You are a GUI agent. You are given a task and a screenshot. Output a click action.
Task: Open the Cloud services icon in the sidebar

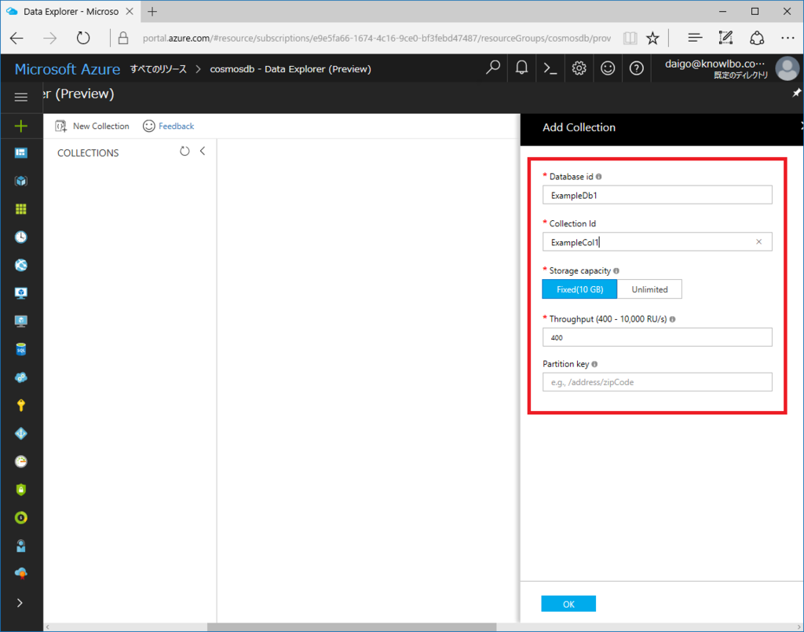coord(21,377)
